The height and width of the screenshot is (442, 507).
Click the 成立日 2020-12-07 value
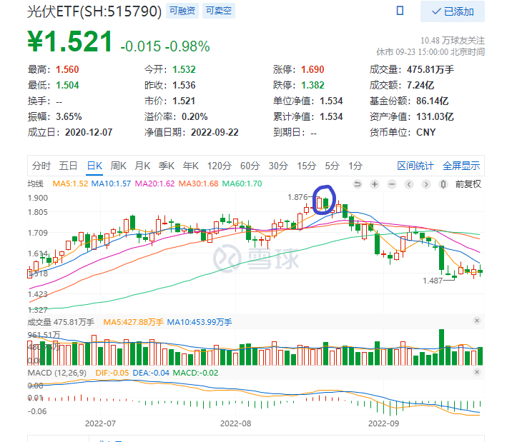point(89,132)
